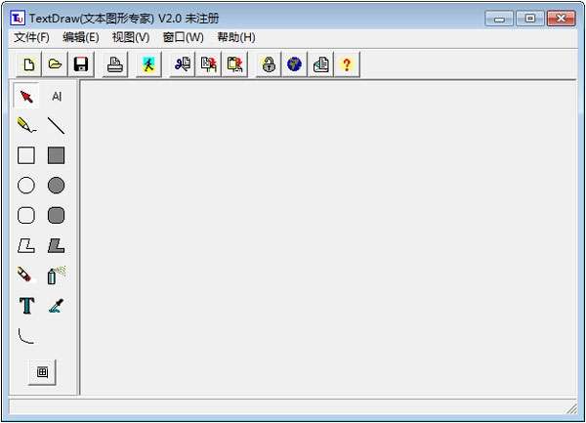
Task: Select the eraser tool
Action: click(x=24, y=275)
